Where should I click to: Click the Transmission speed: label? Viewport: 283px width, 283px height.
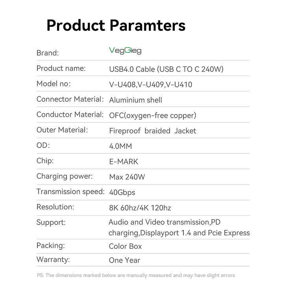click(70, 192)
